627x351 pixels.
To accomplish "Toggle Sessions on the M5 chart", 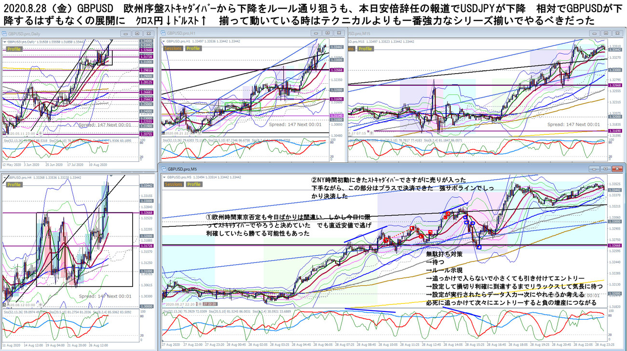I will (173, 184).
